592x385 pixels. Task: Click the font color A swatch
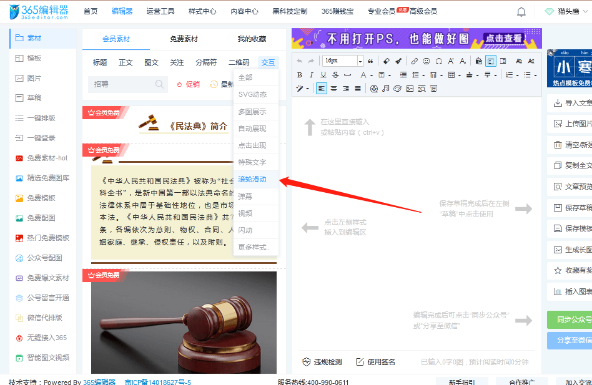click(x=363, y=74)
